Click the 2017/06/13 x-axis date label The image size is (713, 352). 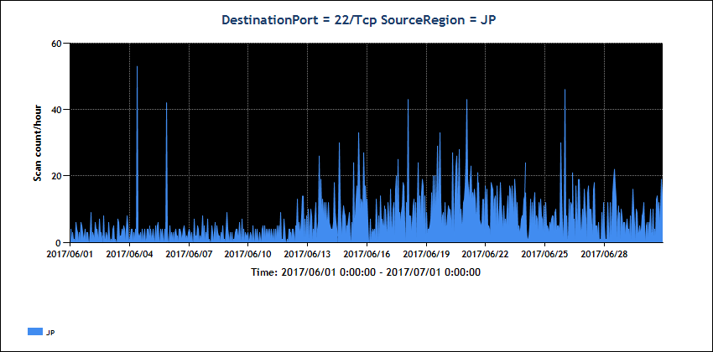tap(307, 254)
